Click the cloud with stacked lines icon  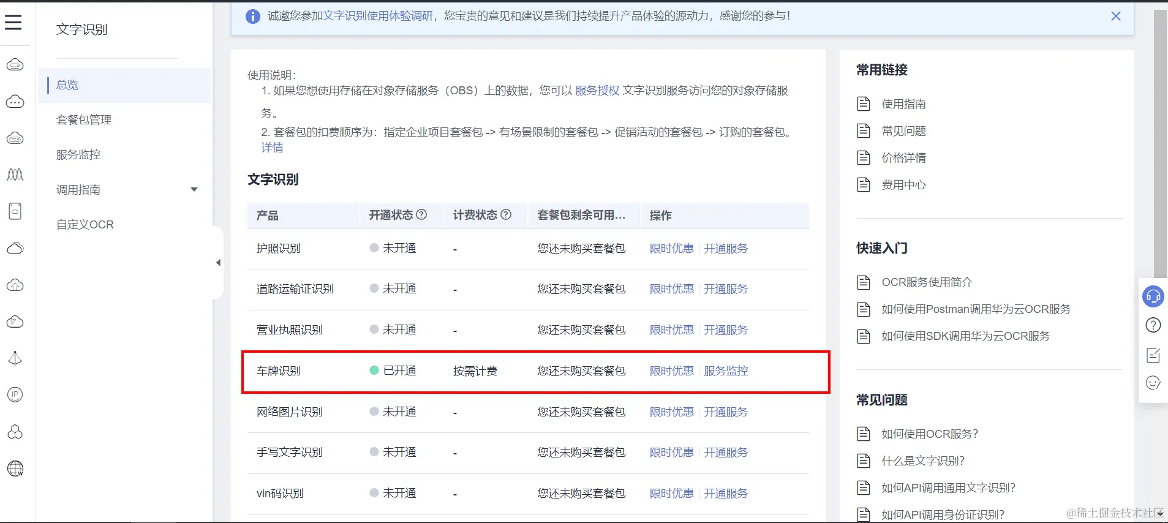(15, 138)
